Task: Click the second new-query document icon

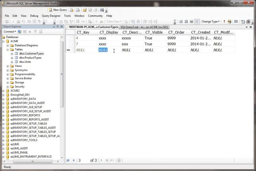Action: [78, 10]
